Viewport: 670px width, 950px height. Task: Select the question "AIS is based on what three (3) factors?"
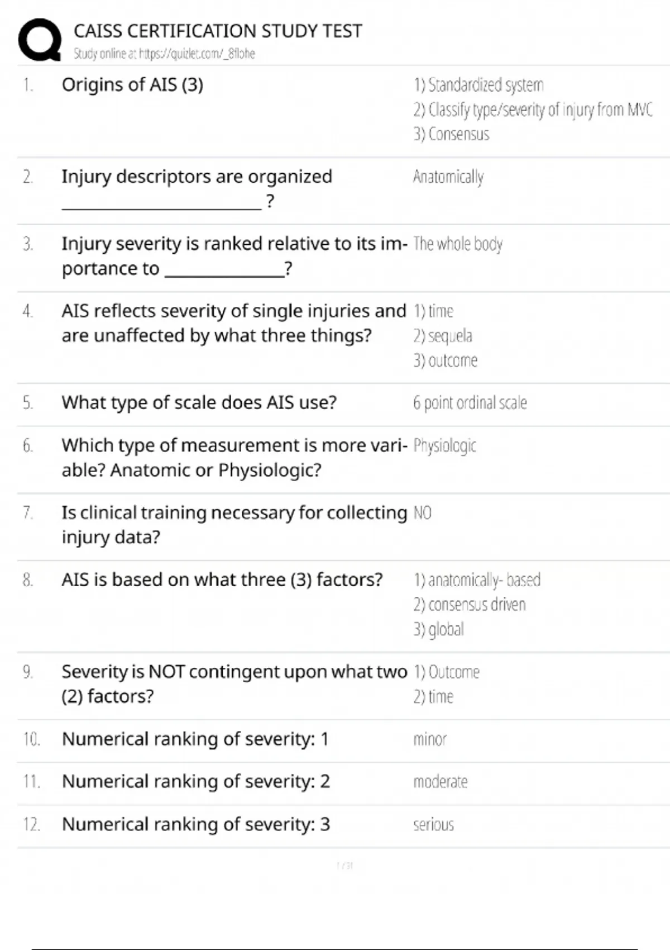pyautogui.click(x=222, y=579)
